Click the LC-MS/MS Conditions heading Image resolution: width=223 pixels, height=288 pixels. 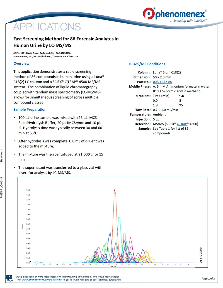tap(147, 64)
